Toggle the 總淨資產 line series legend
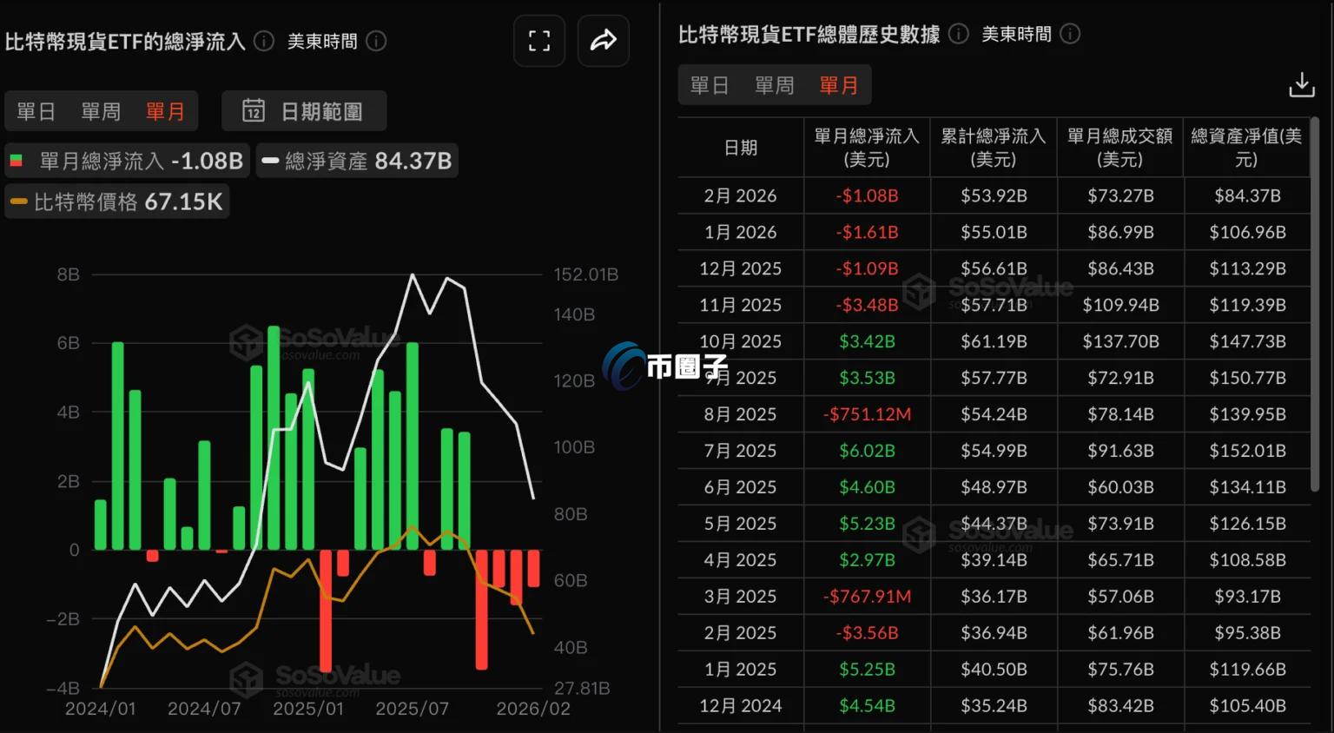The width and height of the screenshot is (1334, 733). [356, 161]
